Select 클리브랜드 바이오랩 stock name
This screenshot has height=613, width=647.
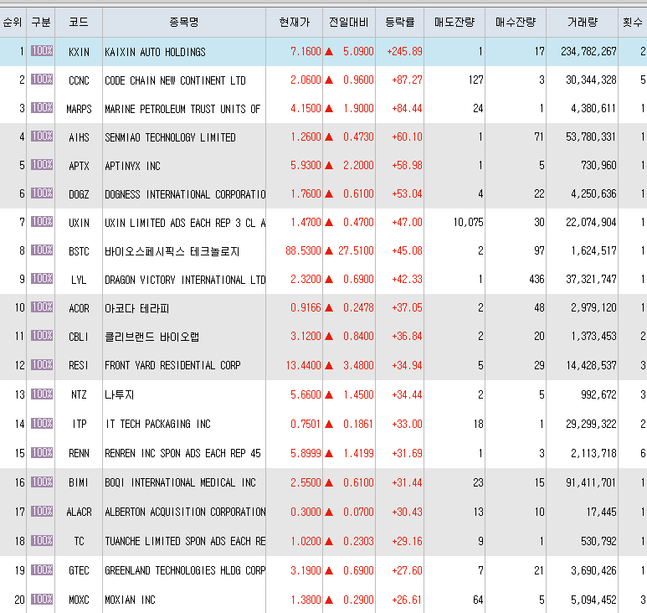pos(151,337)
